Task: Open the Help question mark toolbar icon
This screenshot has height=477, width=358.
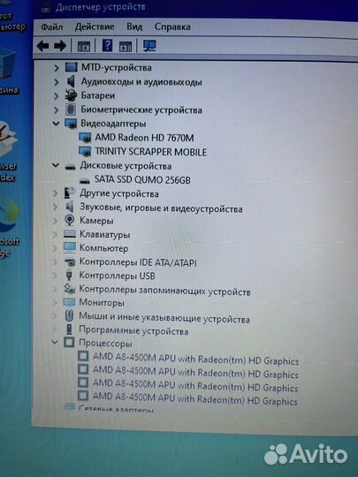Action: 107,46
